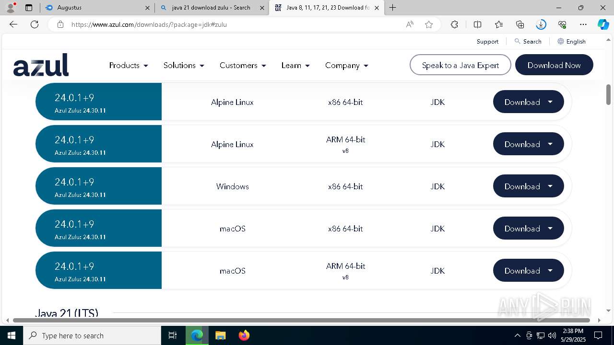The height and width of the screenshot is (345, 614).
Task: Close the Java 8, 11, 17 Download tab
Action: pos(377,8)
